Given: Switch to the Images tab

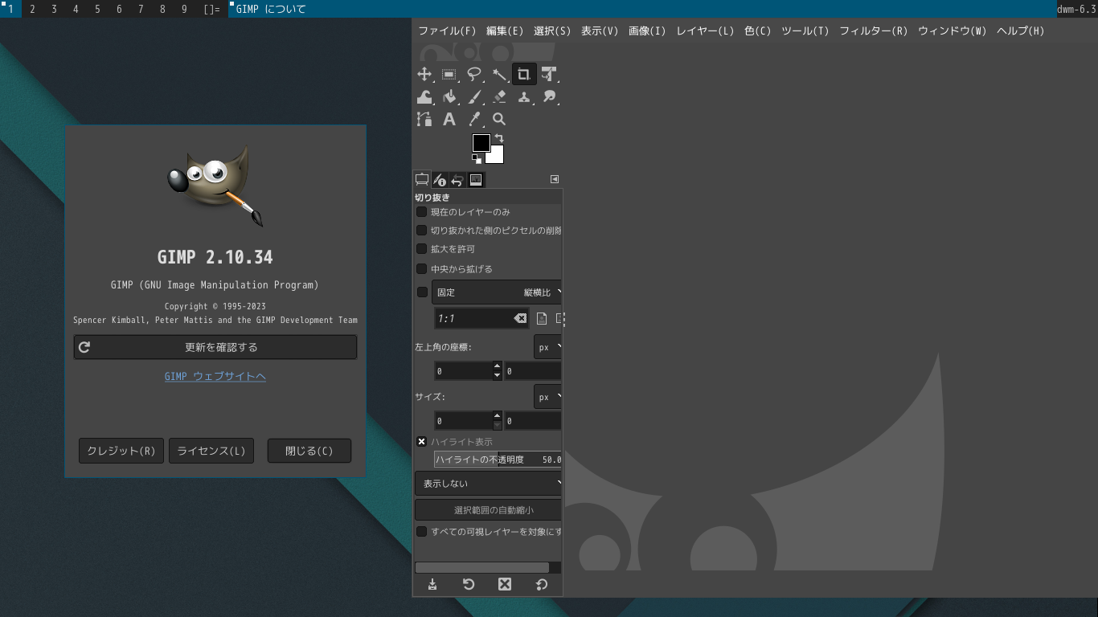Looking at the screenshot, I should tap(476, 180).
